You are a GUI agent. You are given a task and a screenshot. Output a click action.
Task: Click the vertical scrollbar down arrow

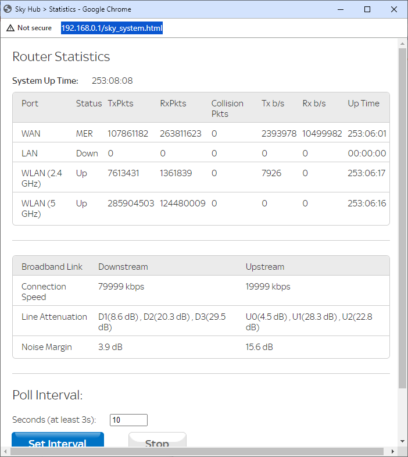pyautogui.click(x=402, y=442)
